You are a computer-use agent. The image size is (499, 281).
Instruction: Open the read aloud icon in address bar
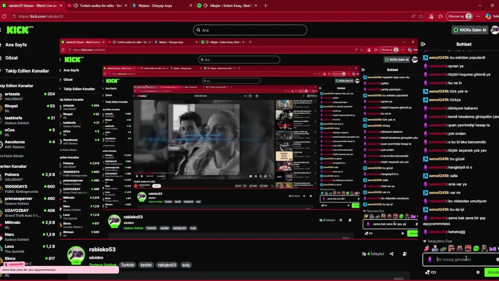413,16
